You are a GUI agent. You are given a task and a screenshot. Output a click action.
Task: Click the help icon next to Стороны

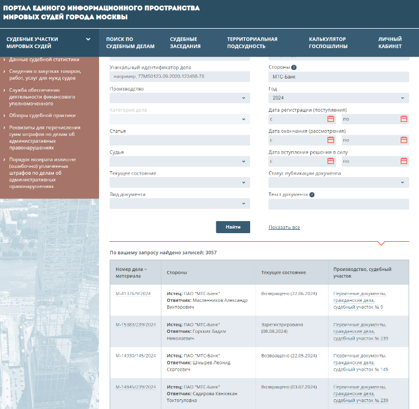(x=294, y=68)
